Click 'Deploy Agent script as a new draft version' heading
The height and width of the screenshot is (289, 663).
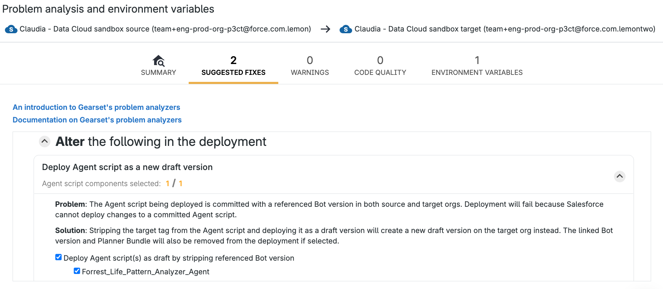127,167
